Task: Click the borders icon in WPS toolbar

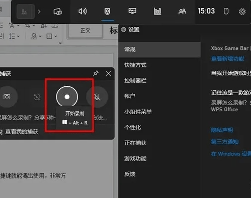Action: point(49,36)
